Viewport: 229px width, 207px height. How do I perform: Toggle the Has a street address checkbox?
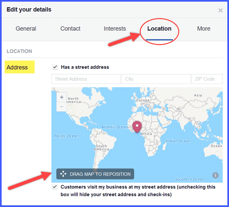55,67
